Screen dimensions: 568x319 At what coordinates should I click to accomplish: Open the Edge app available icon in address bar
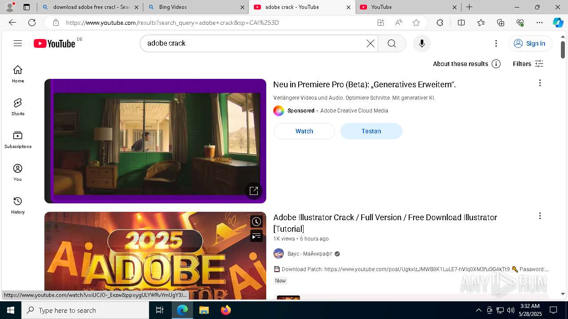pos(380,23)
